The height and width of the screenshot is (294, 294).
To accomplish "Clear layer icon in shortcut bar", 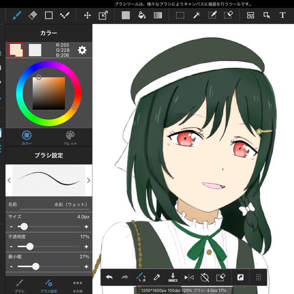I will pyautogui.click(x=220, y=277).
